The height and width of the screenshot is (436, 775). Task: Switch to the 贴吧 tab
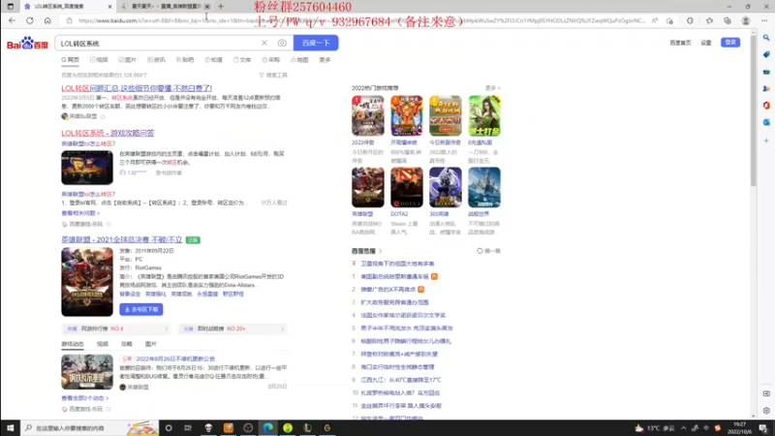(x=185, y=60)
